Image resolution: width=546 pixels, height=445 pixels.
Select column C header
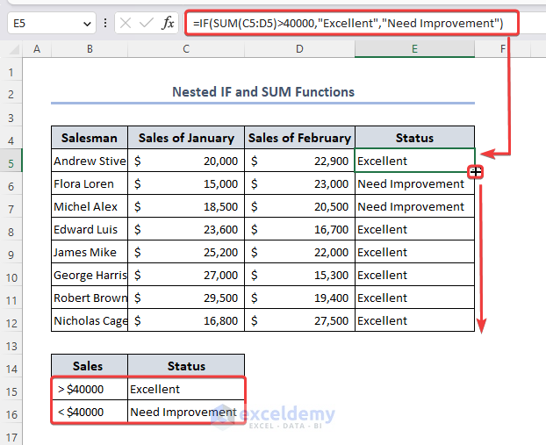click(186, 50)
